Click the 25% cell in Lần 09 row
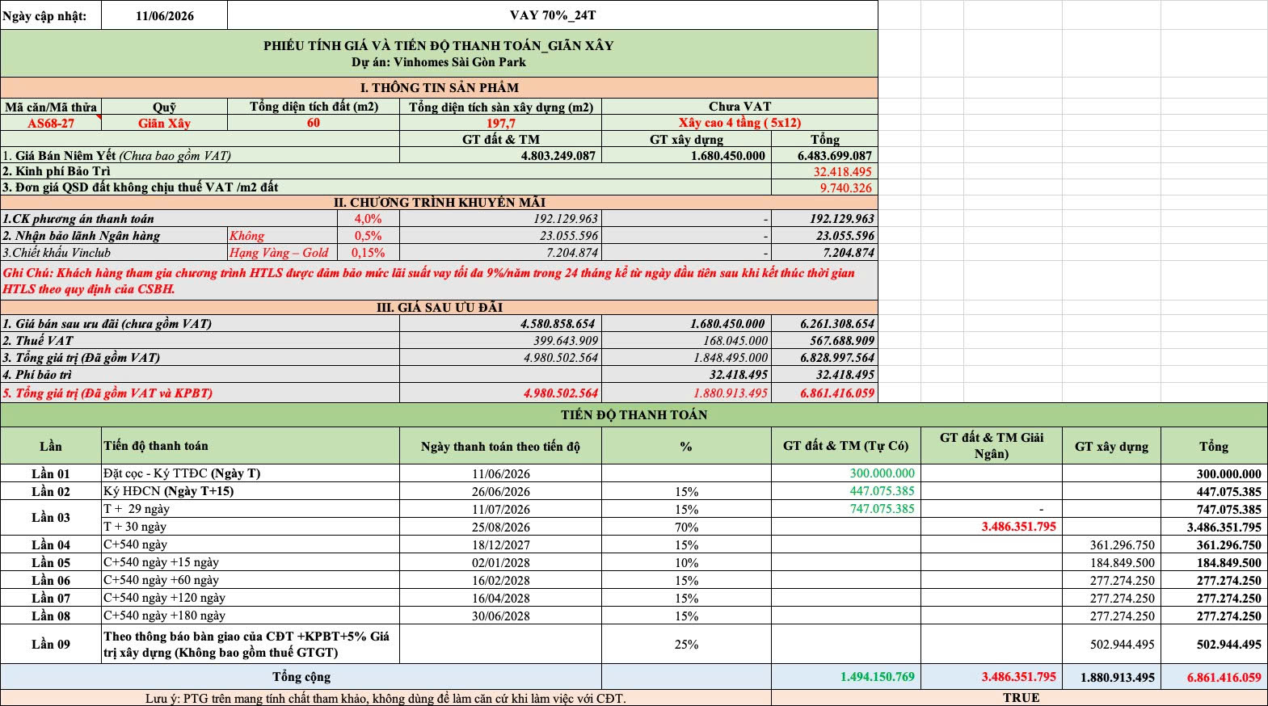 [686, 645]
